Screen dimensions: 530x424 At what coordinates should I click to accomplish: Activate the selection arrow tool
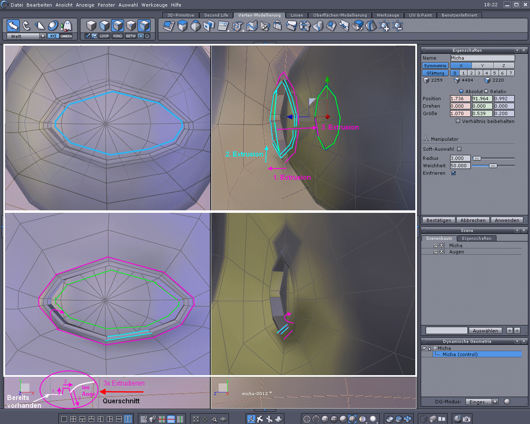pos(13,26)
